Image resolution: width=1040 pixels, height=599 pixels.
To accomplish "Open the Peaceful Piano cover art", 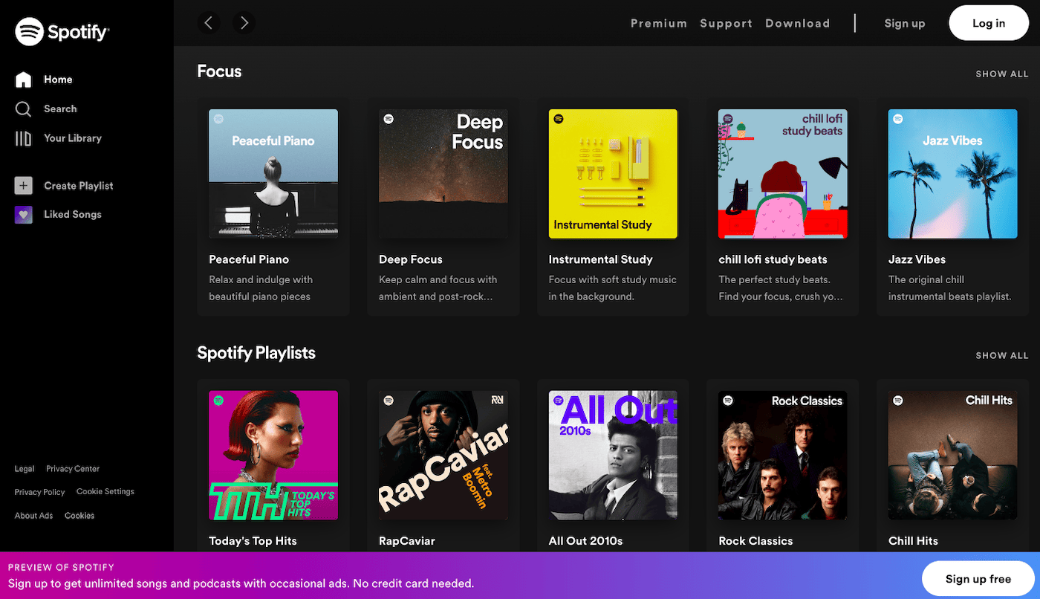I will 273,174.
